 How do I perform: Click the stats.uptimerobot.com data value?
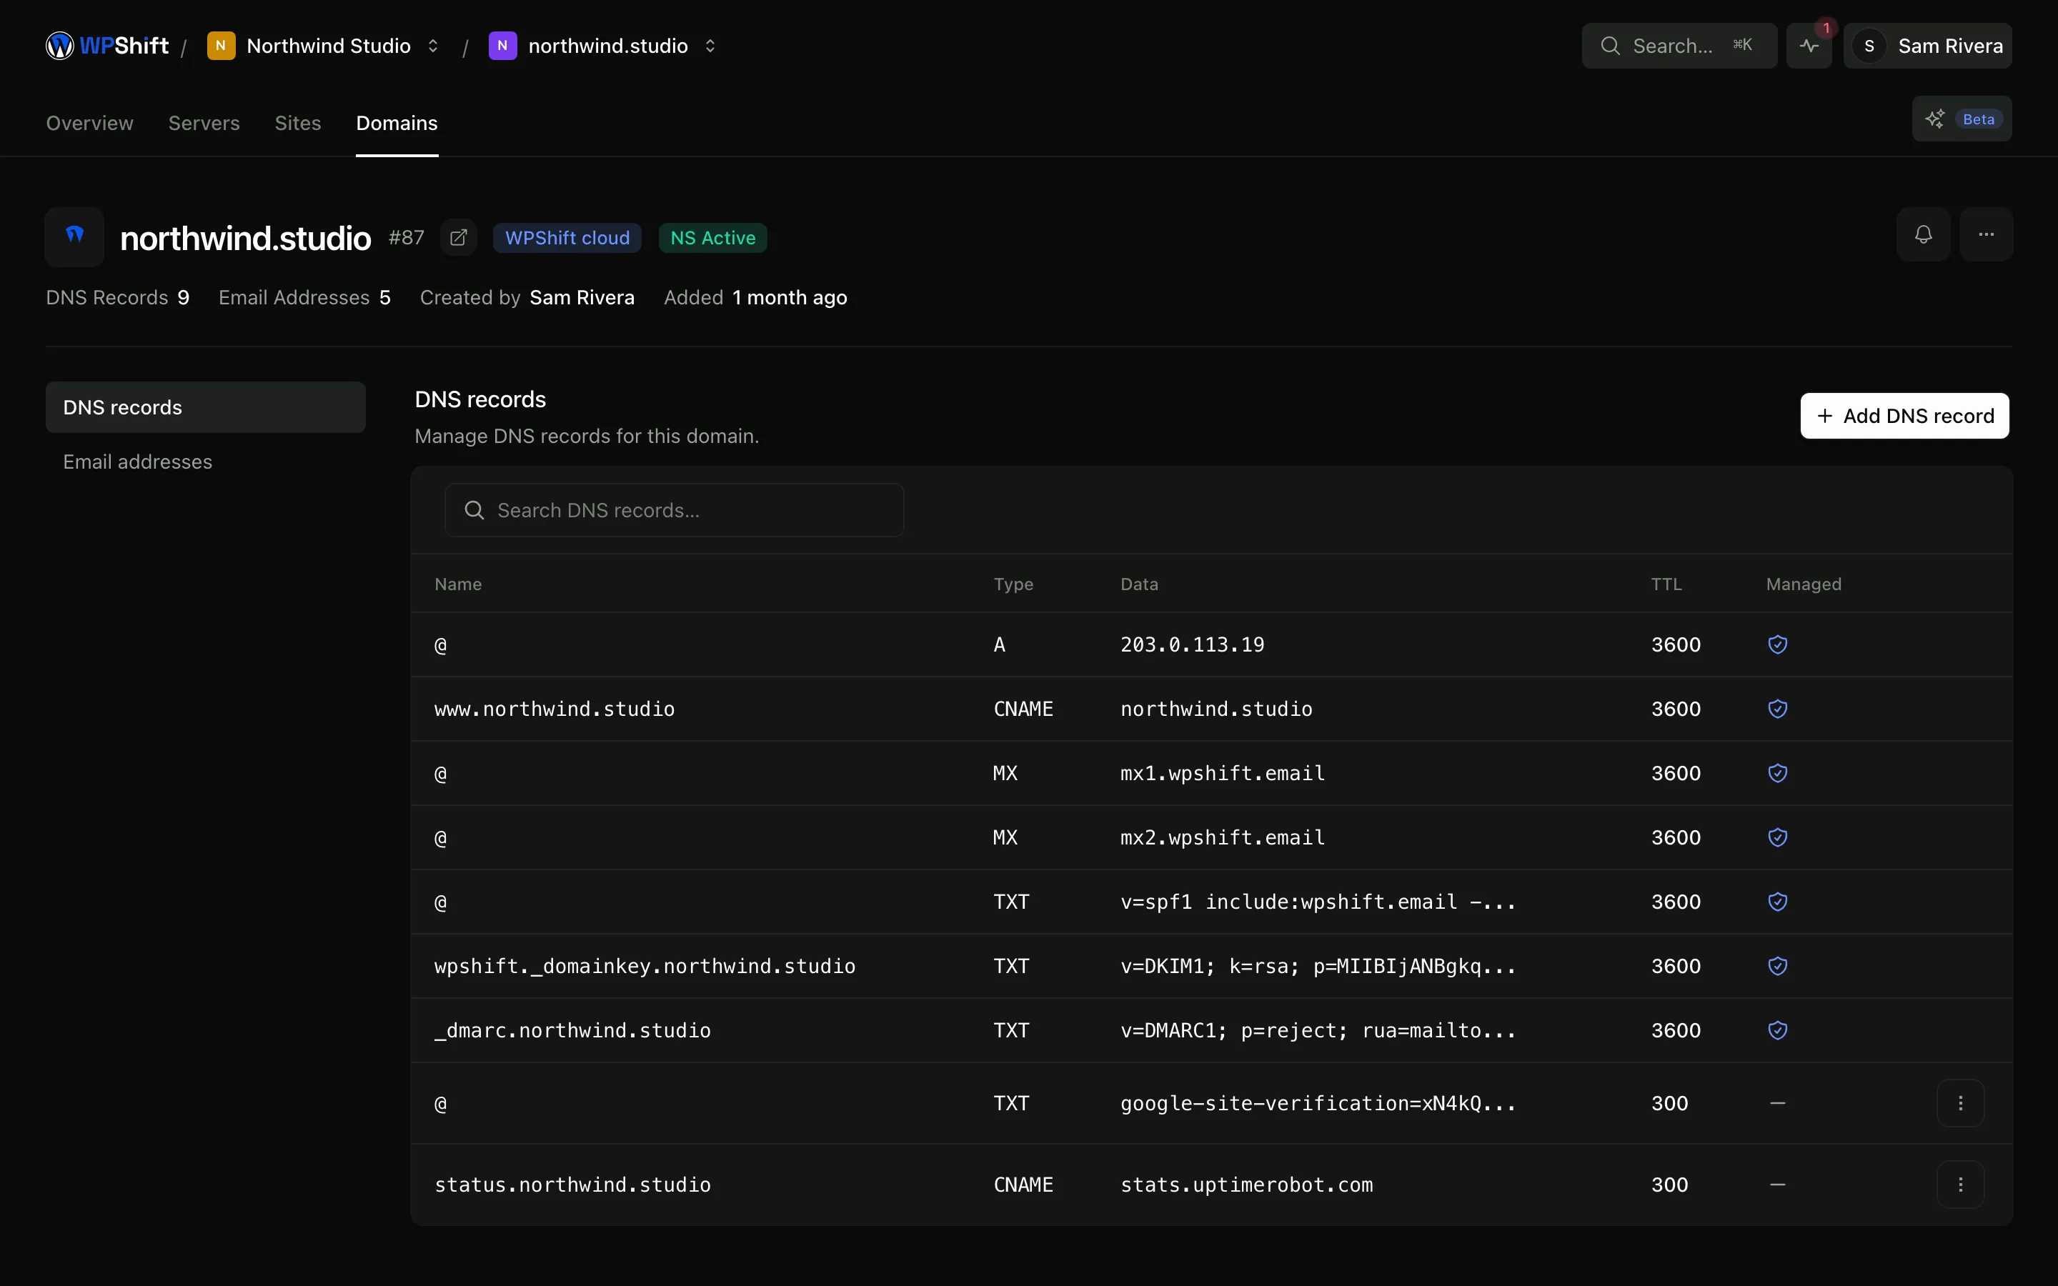pyautogui.click(x=1246, y=1185)
